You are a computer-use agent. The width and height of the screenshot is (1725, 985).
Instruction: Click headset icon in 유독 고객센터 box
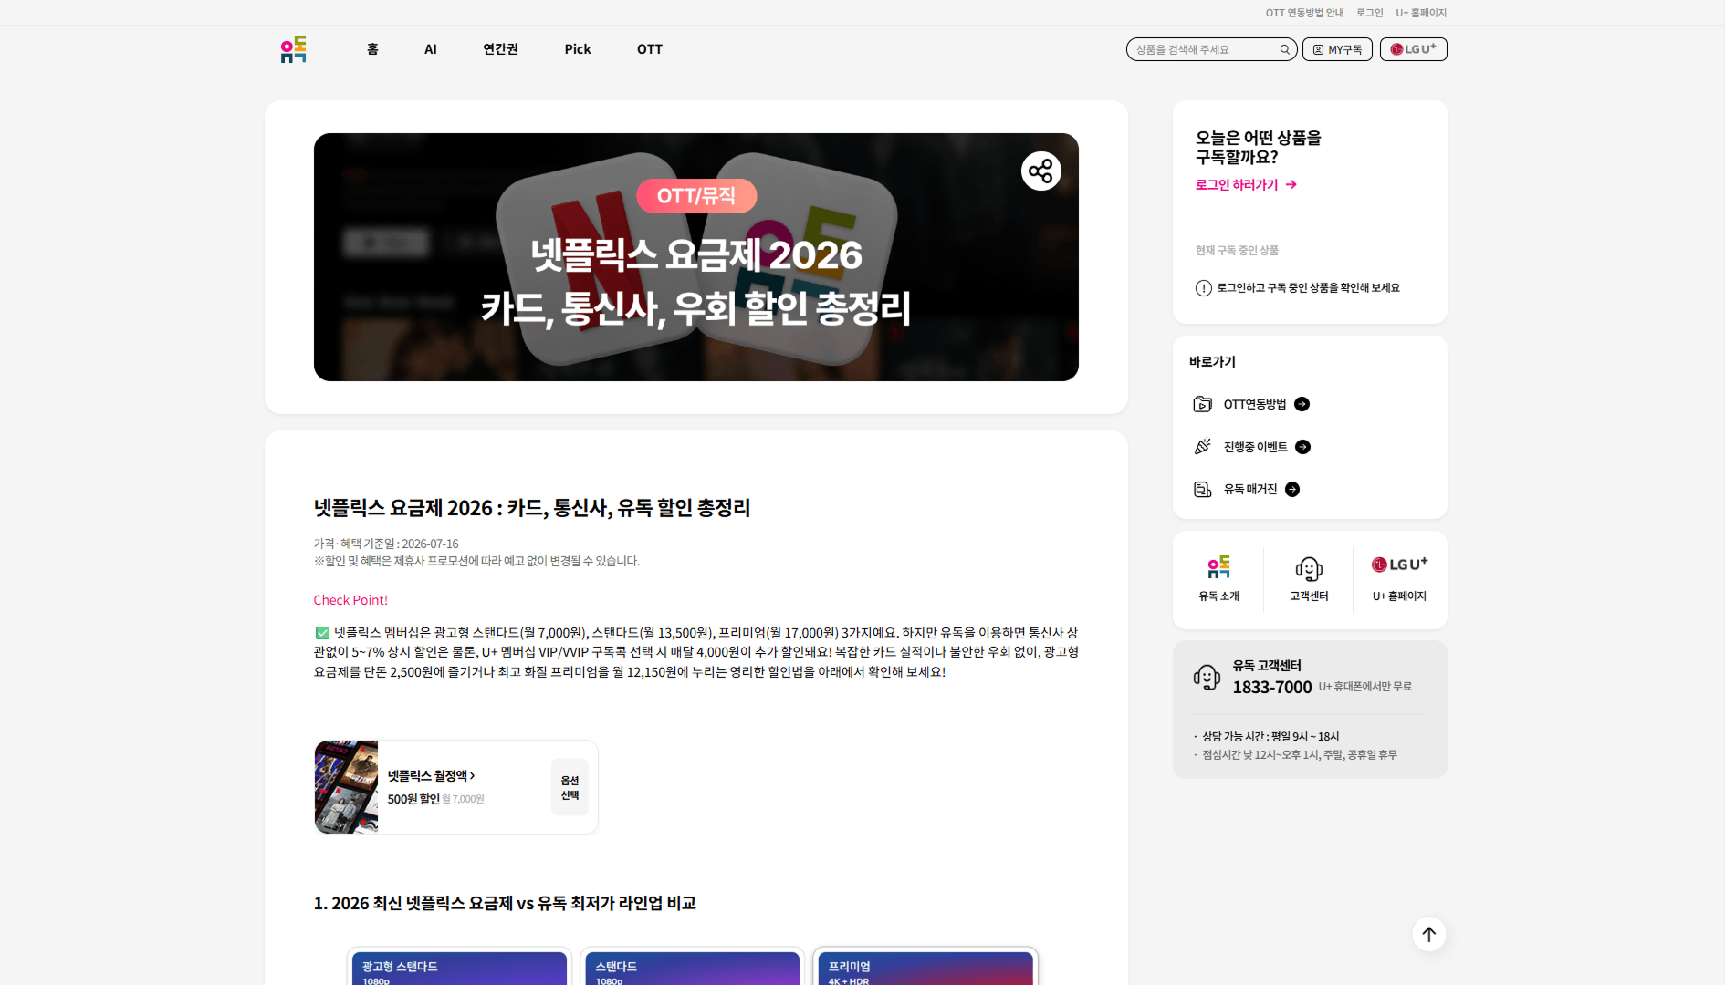(x=1207, y=677)
